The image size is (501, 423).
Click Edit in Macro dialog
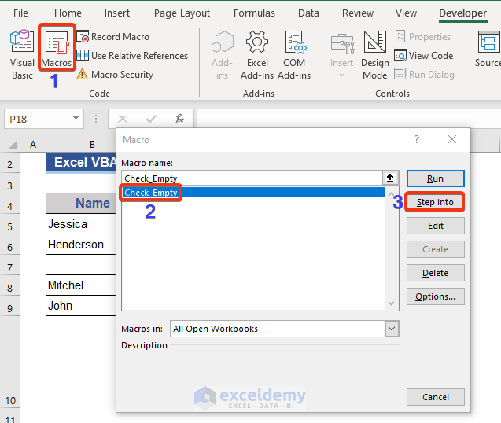(x=435, y=226)
